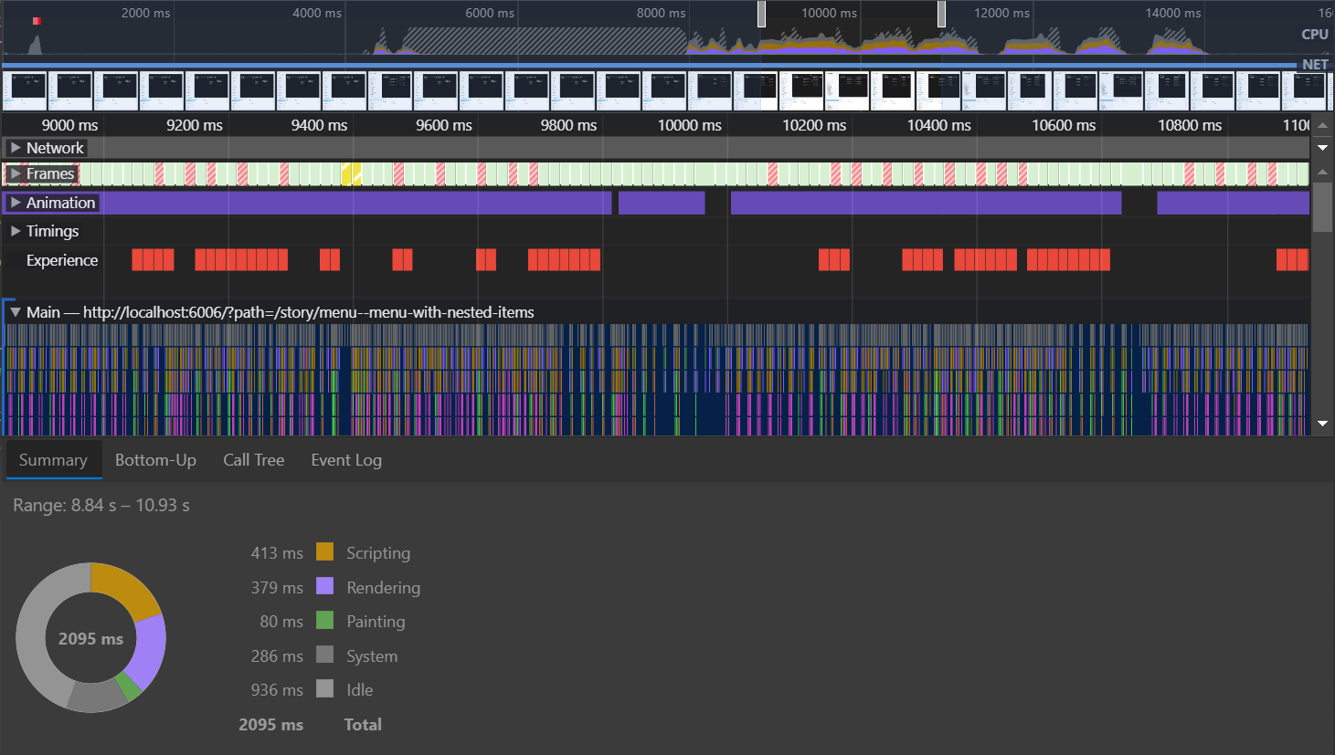Expand the Network track
Viewport: 1335px width, 755px height.
(16, 148)
